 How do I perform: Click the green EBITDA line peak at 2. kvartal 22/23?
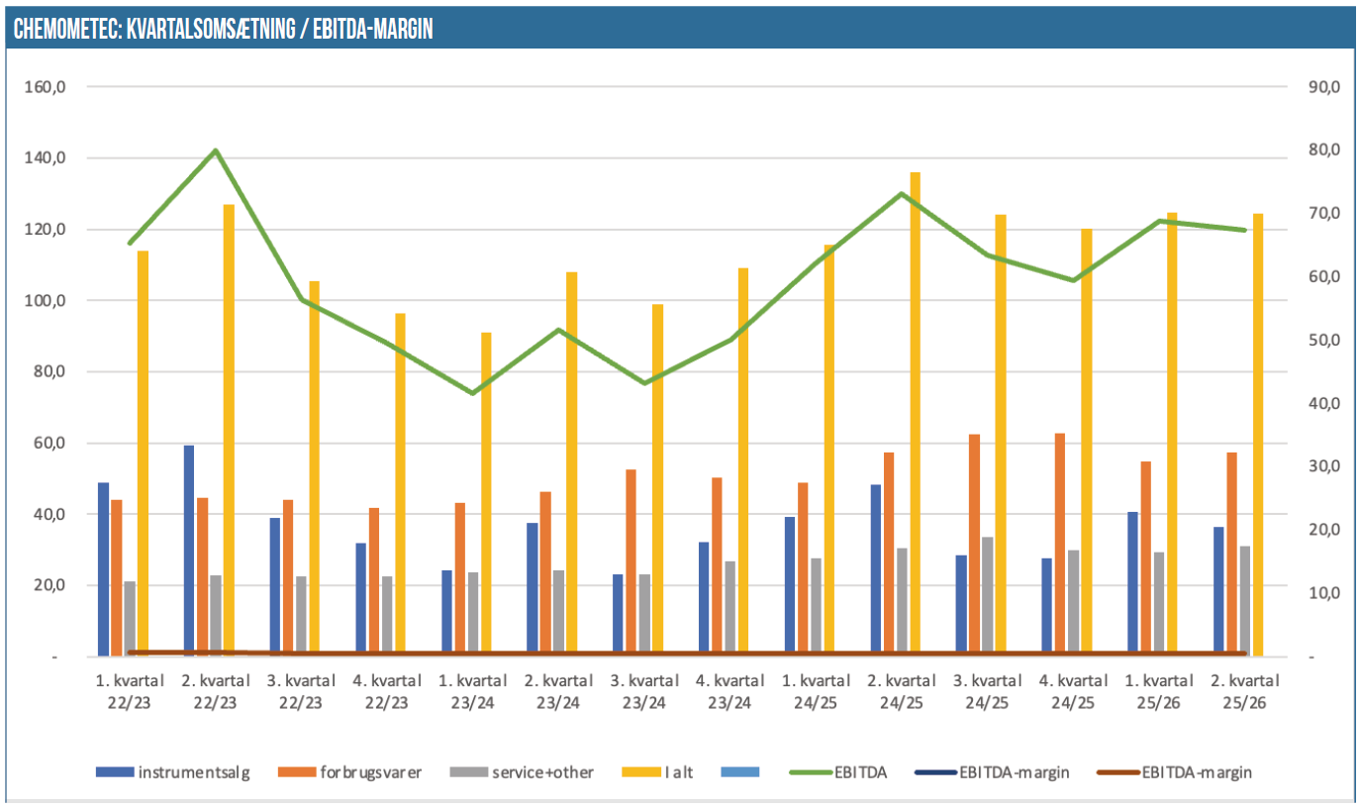point(216,151)
